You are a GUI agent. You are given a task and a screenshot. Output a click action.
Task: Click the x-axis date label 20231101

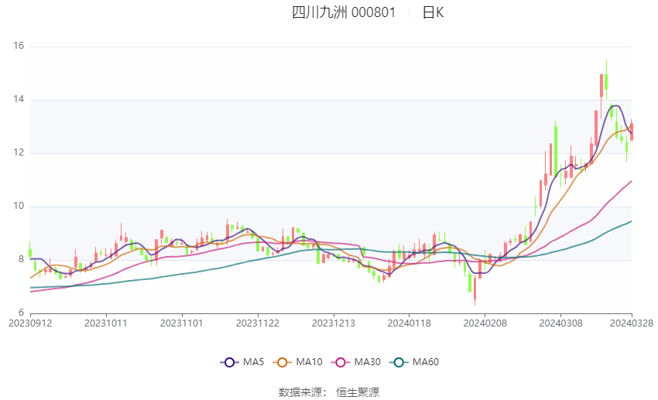pos(182,323)
